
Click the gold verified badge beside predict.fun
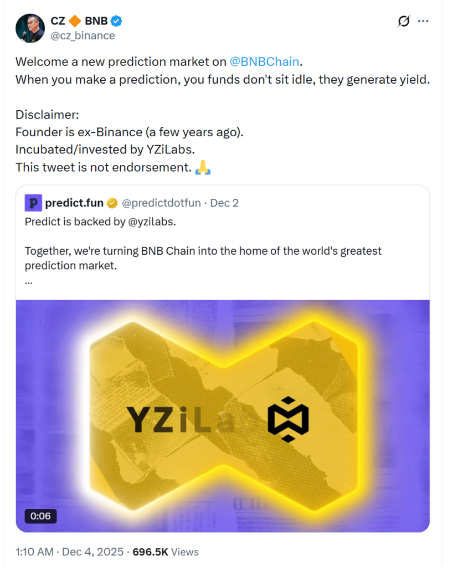click(112, 203)
